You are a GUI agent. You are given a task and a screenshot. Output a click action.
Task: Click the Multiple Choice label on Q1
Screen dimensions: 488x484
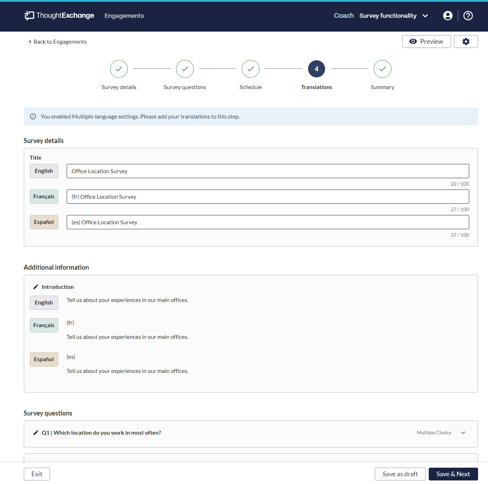click(434, 433)
